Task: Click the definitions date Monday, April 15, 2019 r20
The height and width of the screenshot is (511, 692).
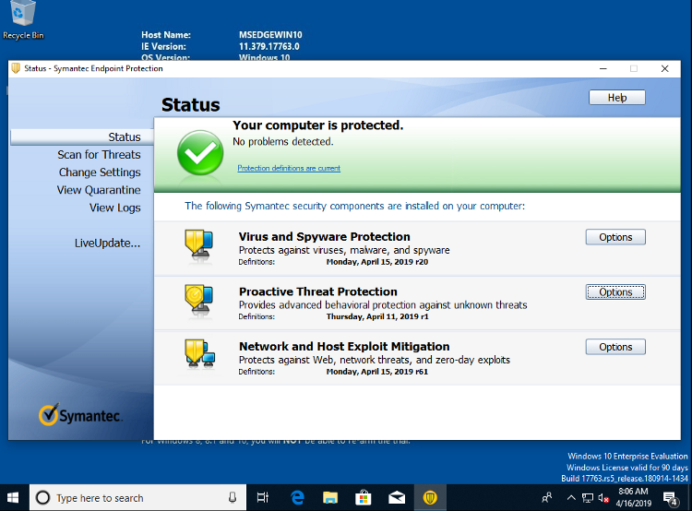Action: (x=376, y=262)
